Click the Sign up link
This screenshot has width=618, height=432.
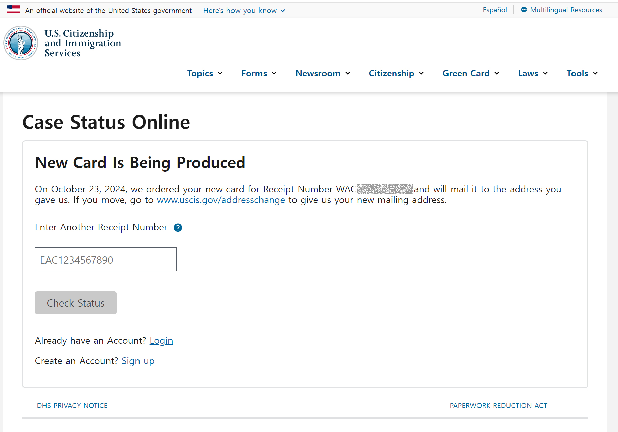(138, 361)
